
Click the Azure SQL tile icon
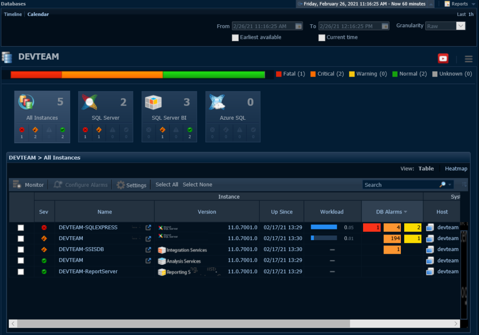[x=217, y=102]
